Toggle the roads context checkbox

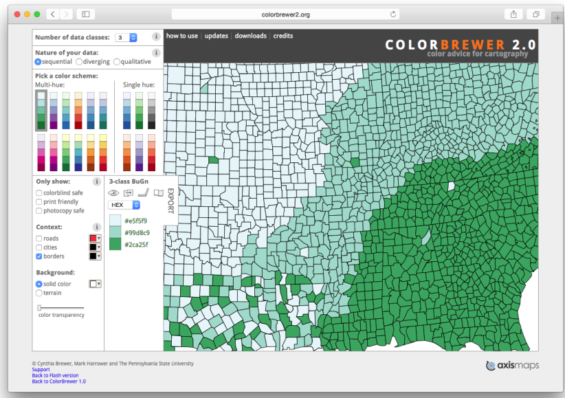[x=38, y=239]
